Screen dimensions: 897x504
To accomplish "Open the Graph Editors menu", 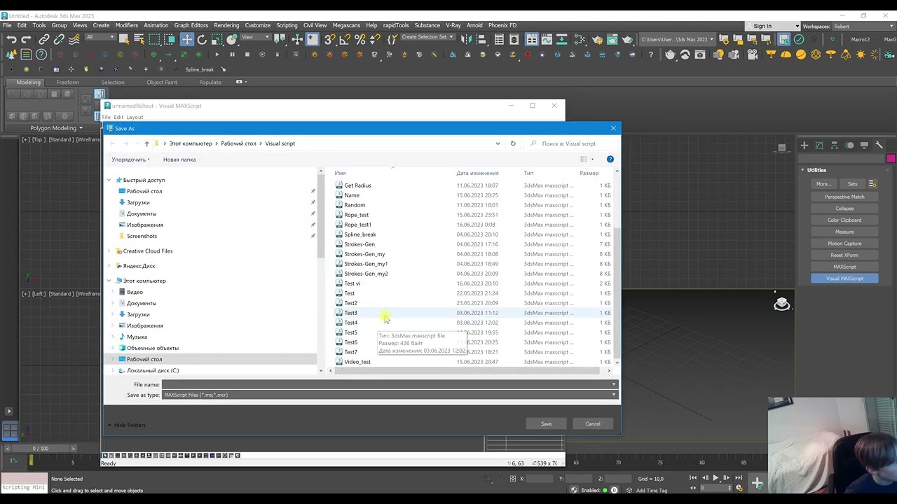I will (191, 25).
